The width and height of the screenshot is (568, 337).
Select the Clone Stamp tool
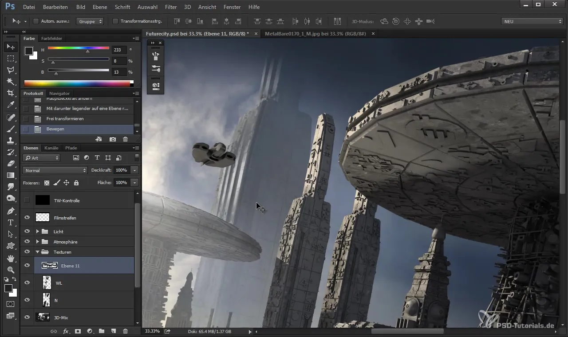tap(11, 141)
